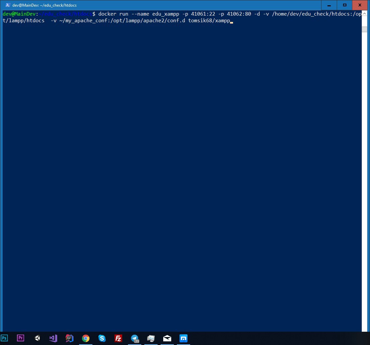The image size is (370, 345).
Task: Click the empty scrollbar track below the thumb
Action: (364, 181)
